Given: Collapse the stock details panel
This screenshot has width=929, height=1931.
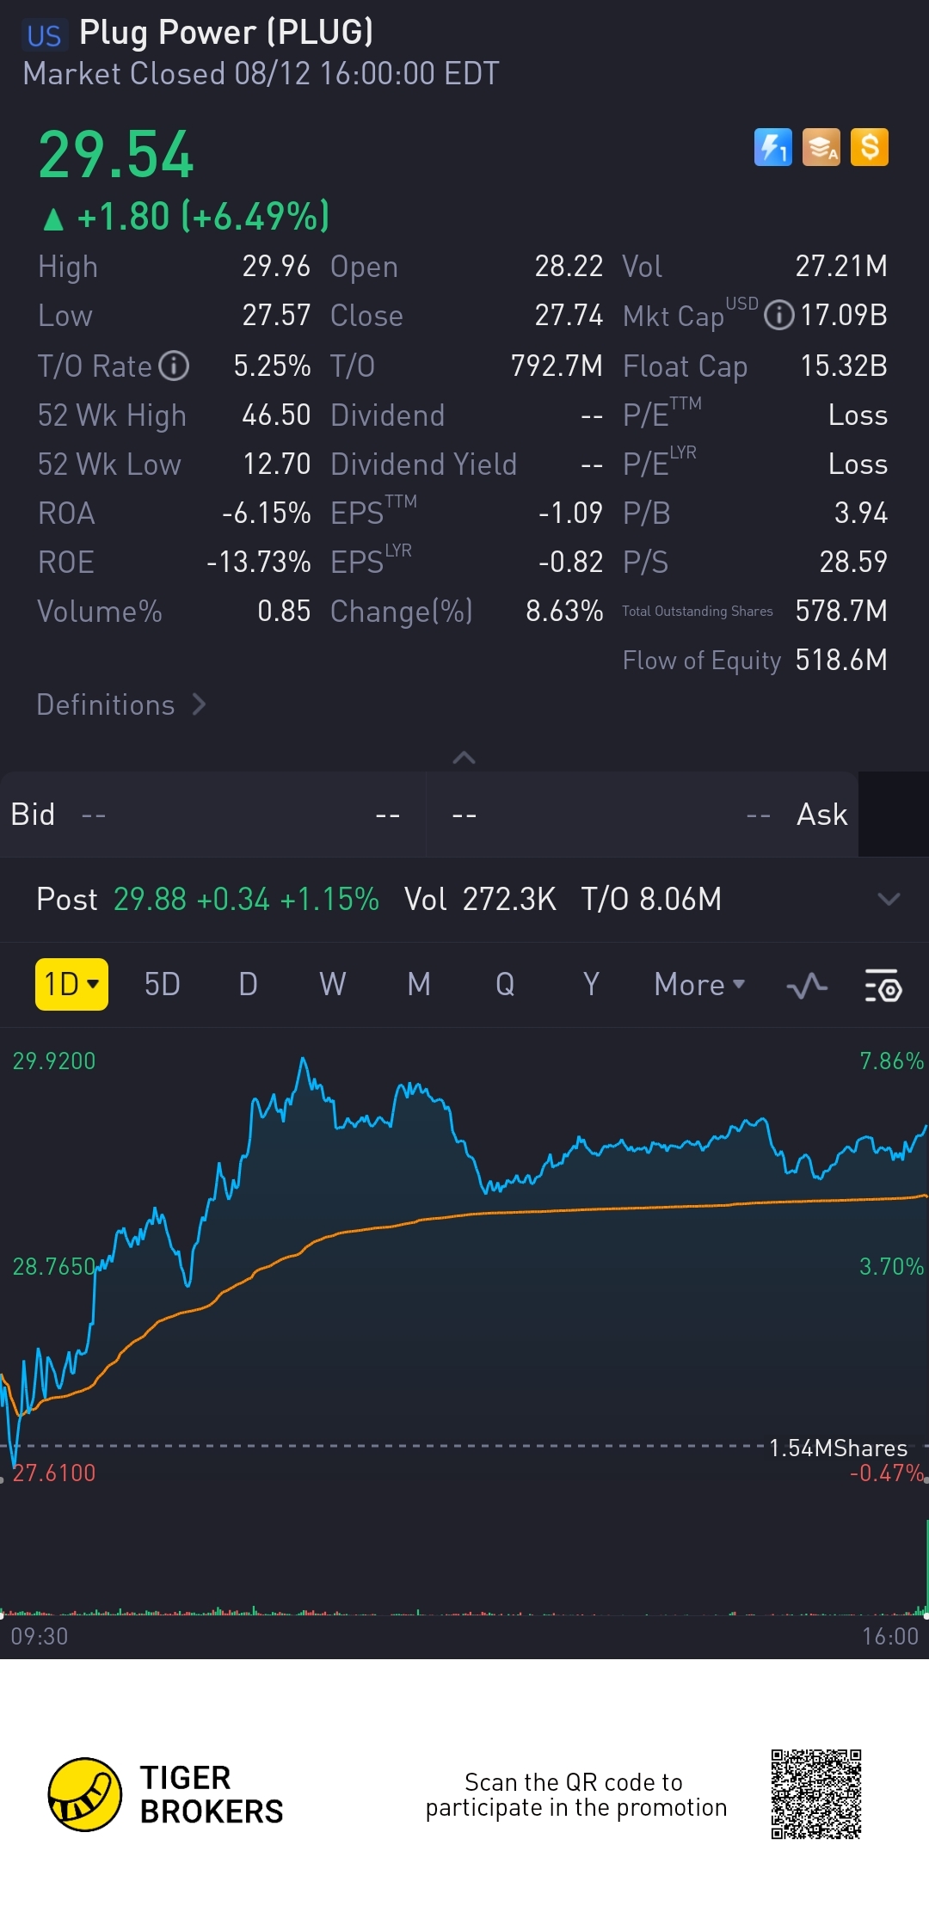Looking at the screenshot, I should (464, 757).
